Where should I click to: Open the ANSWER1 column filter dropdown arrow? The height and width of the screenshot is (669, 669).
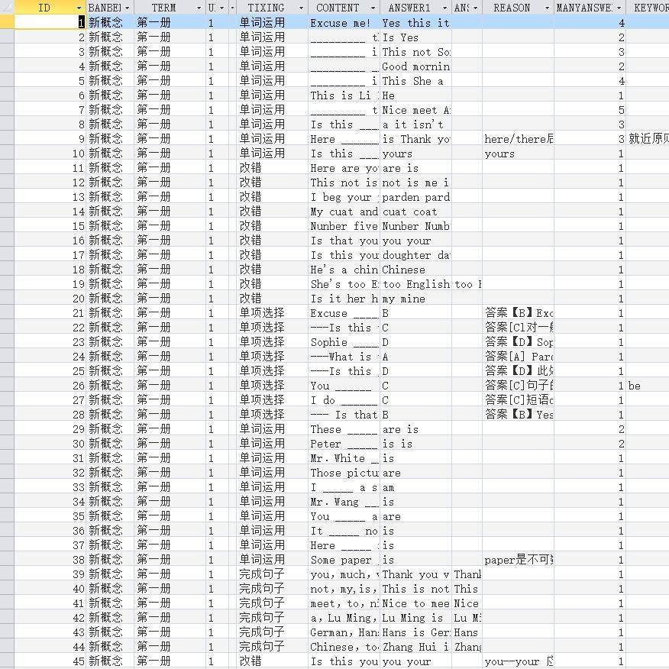point(444,8)
